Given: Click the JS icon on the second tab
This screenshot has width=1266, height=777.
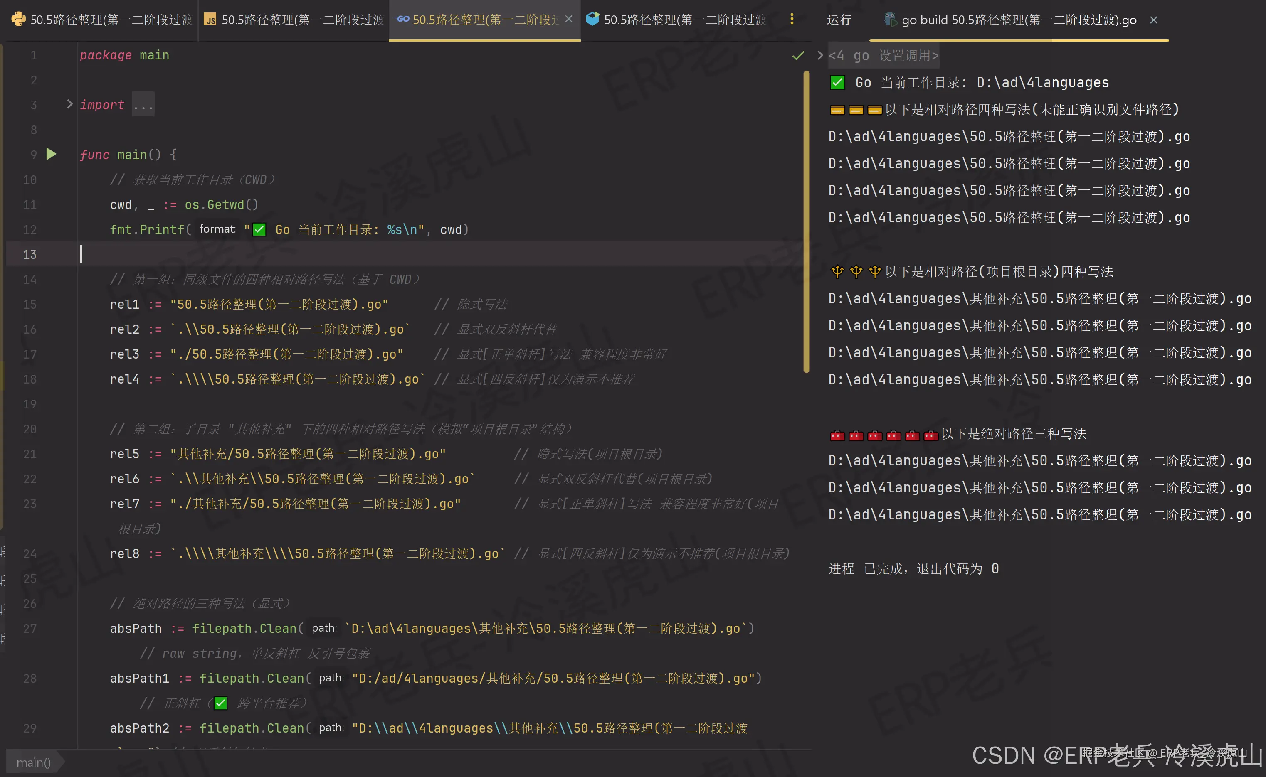Looking at the screenshot, I should (210, 20).
